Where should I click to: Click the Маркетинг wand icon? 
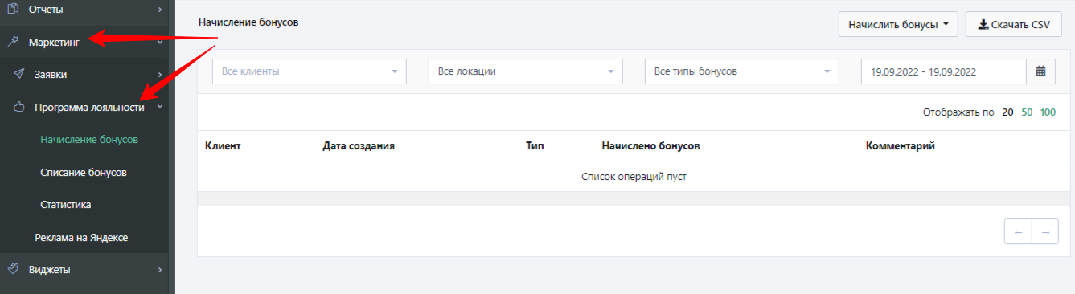coord(13,42)
